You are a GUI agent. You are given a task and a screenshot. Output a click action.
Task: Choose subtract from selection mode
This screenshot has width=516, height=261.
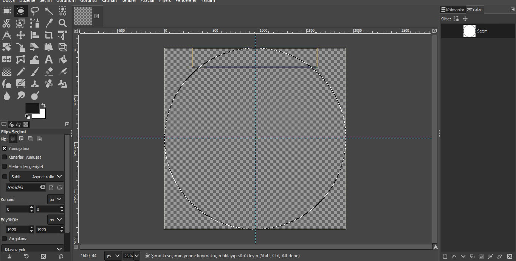pyautogui.click(x=30, y=139)
